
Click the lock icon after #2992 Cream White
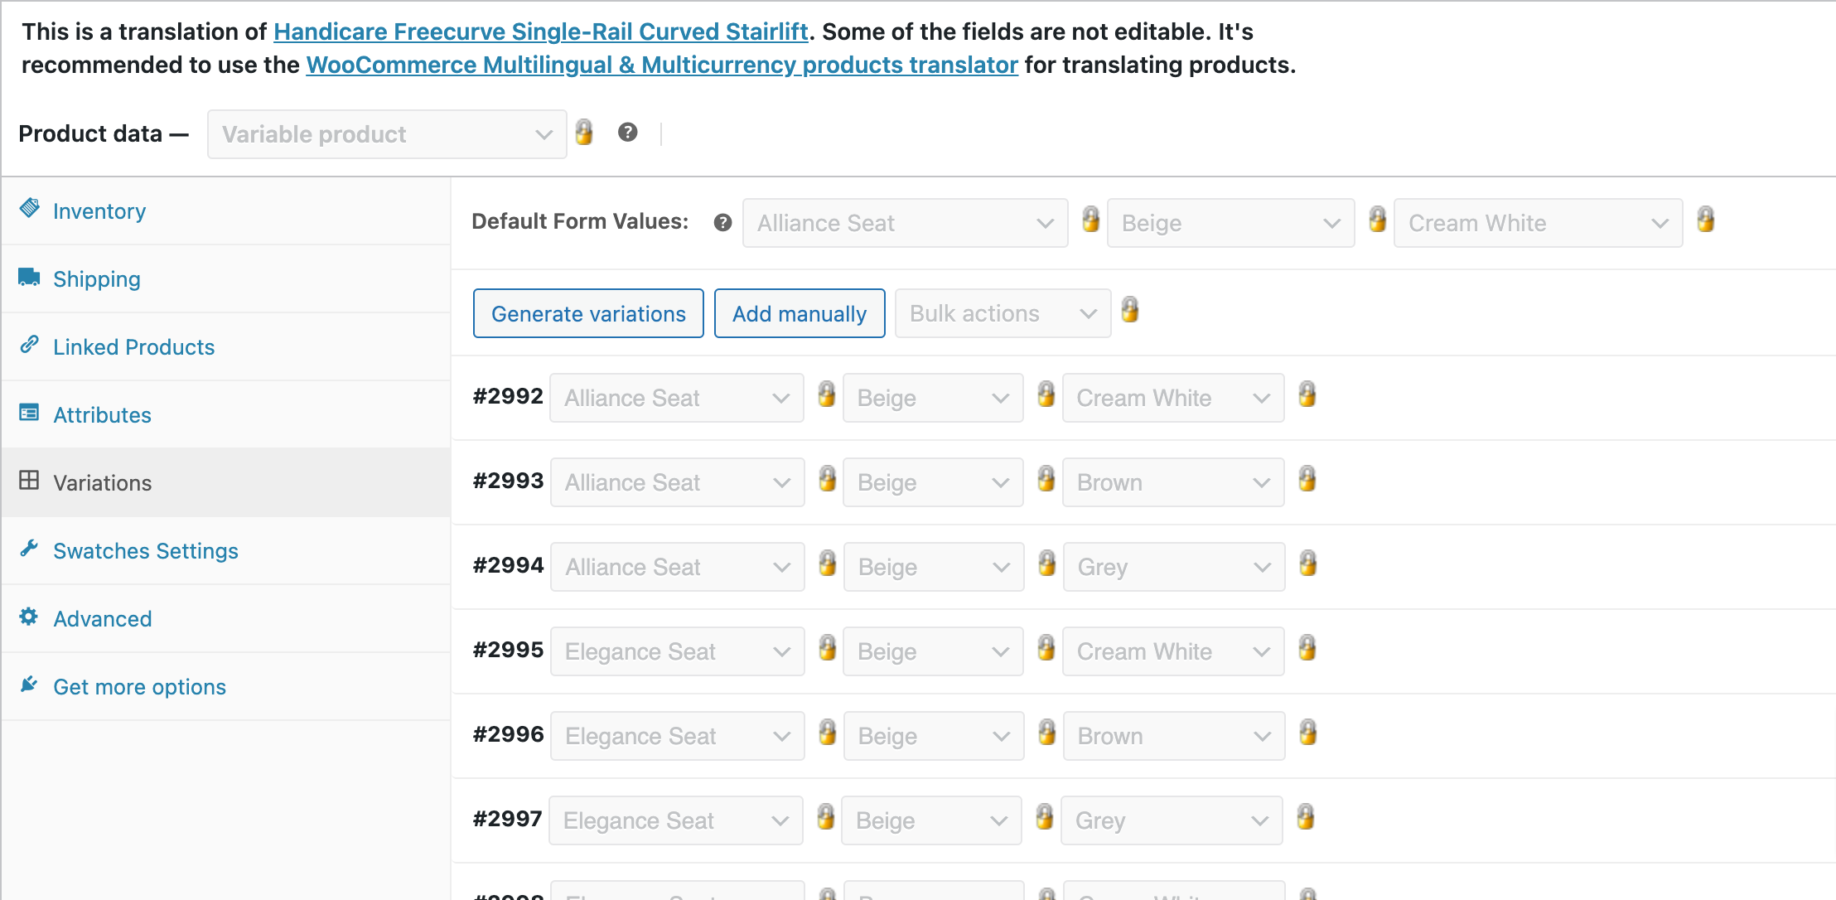tap(1307, 394)
